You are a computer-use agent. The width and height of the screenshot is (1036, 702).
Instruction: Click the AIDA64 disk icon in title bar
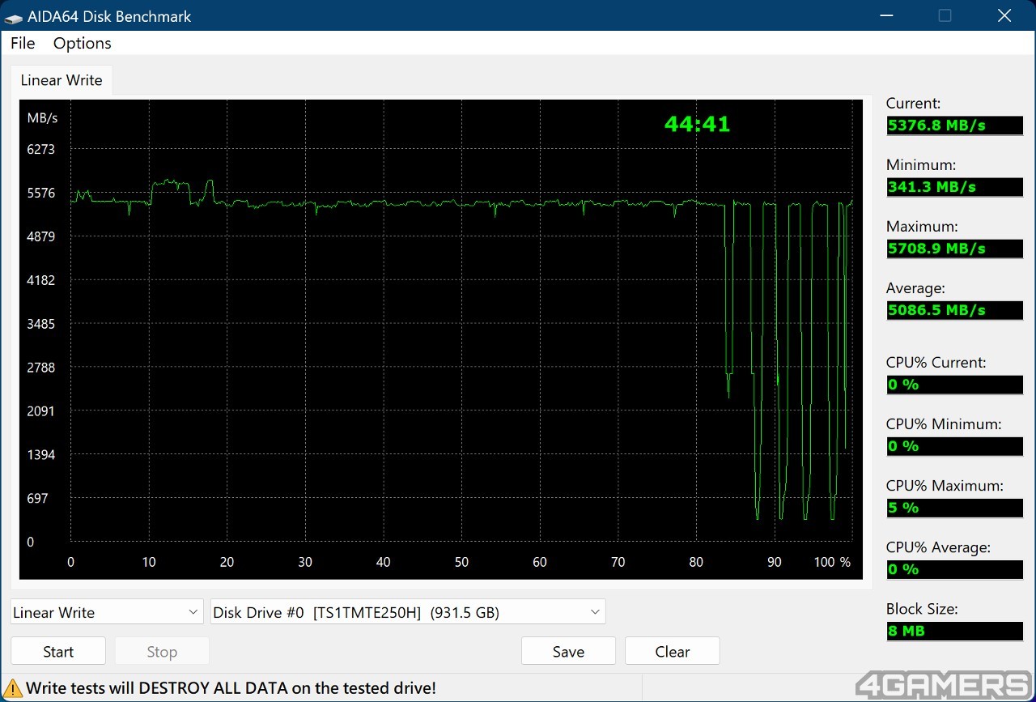click(x=14, y=16)
